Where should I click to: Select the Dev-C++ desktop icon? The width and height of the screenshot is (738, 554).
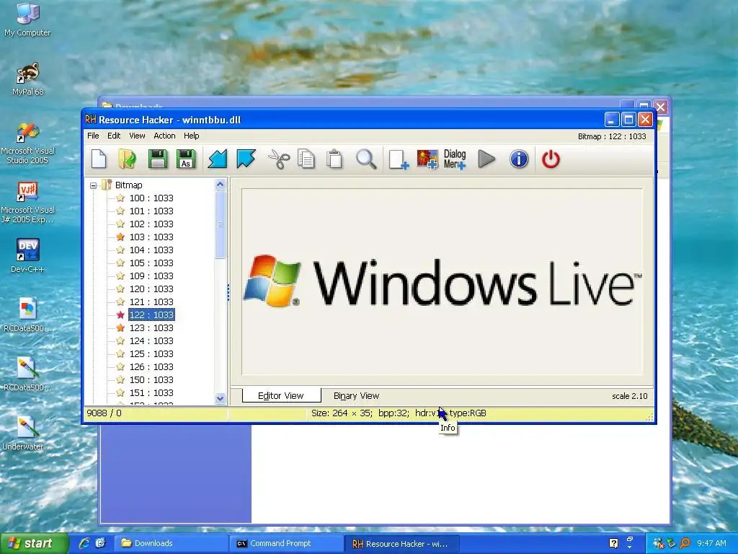pyautogui.click(x=28, y=255)
